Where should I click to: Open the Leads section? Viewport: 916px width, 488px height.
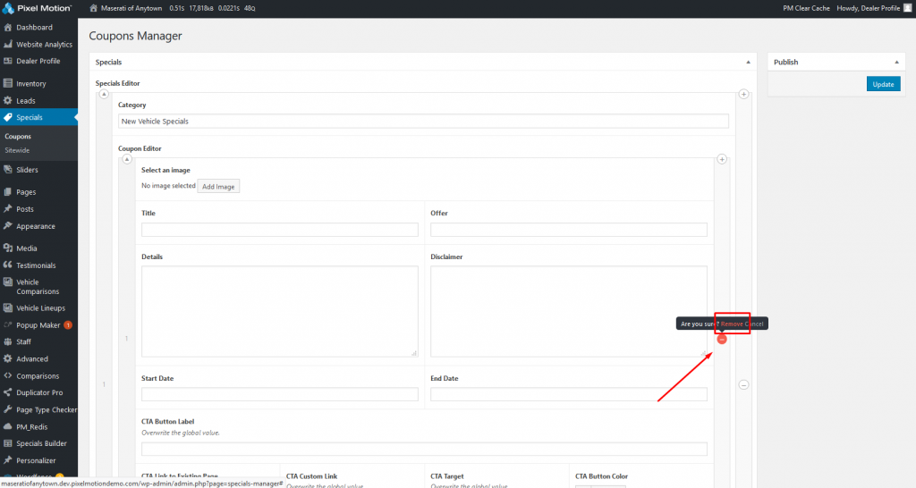pyautogui.click(x=26, y=101)
